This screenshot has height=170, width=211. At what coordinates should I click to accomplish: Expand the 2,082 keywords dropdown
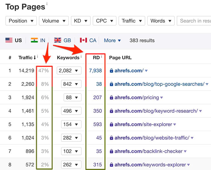click(70, 71)
